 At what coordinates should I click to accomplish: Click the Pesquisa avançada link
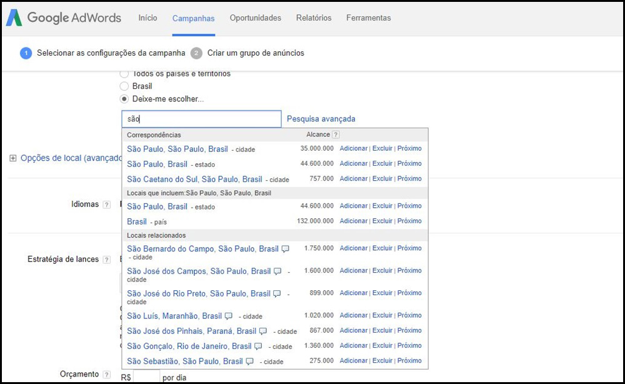(321, 119)
